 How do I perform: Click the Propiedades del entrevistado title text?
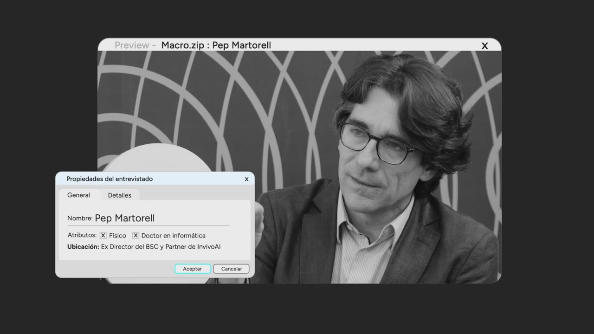(x=110, y=179)
